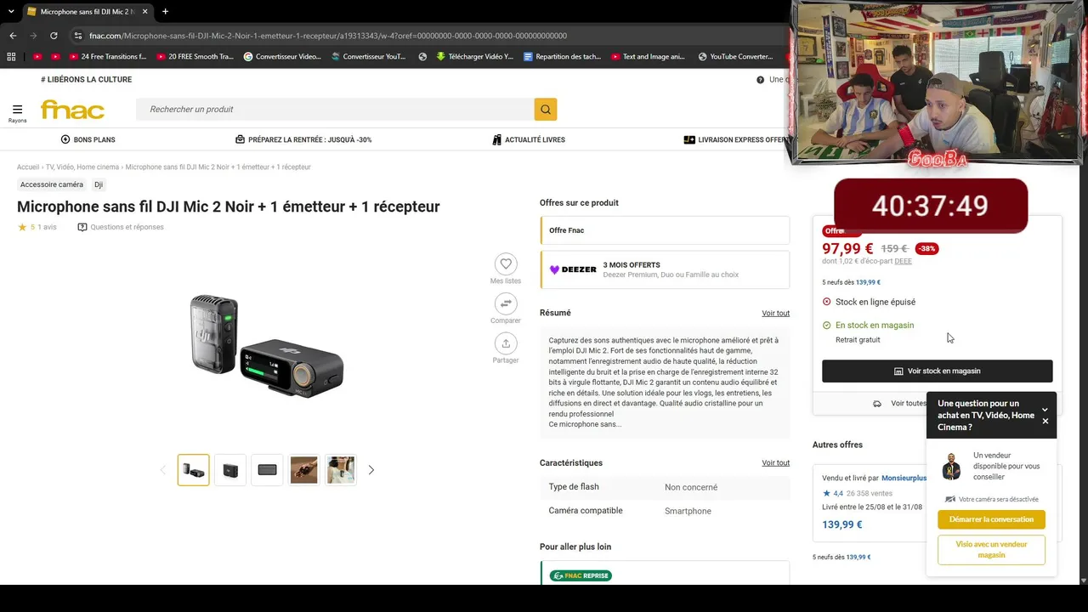This screenshot has height=612, width=1088.
Task: Go back with browser back arrow
Action: [x=13, y=36]
